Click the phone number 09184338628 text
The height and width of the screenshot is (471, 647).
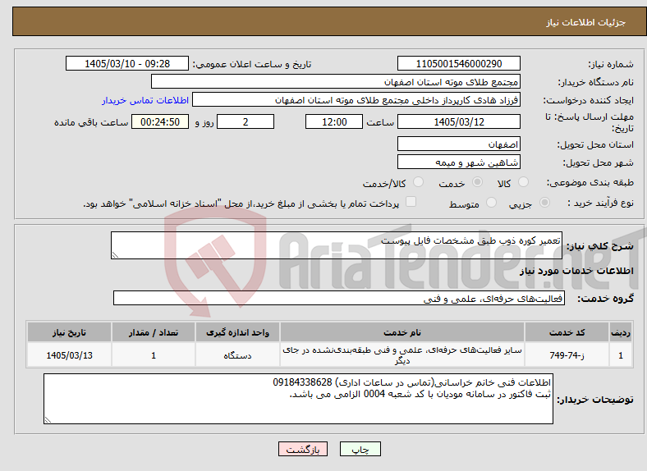point(302,382)
